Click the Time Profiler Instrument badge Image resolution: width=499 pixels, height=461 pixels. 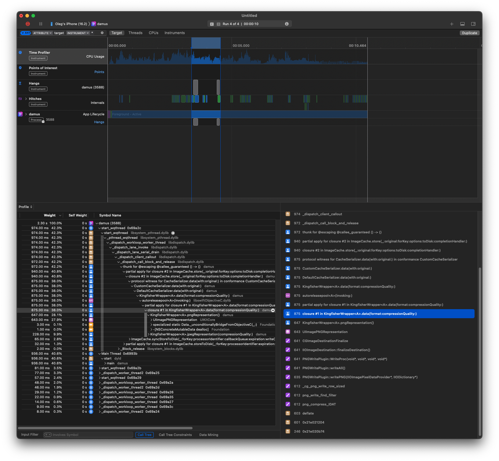pos(38,58)
